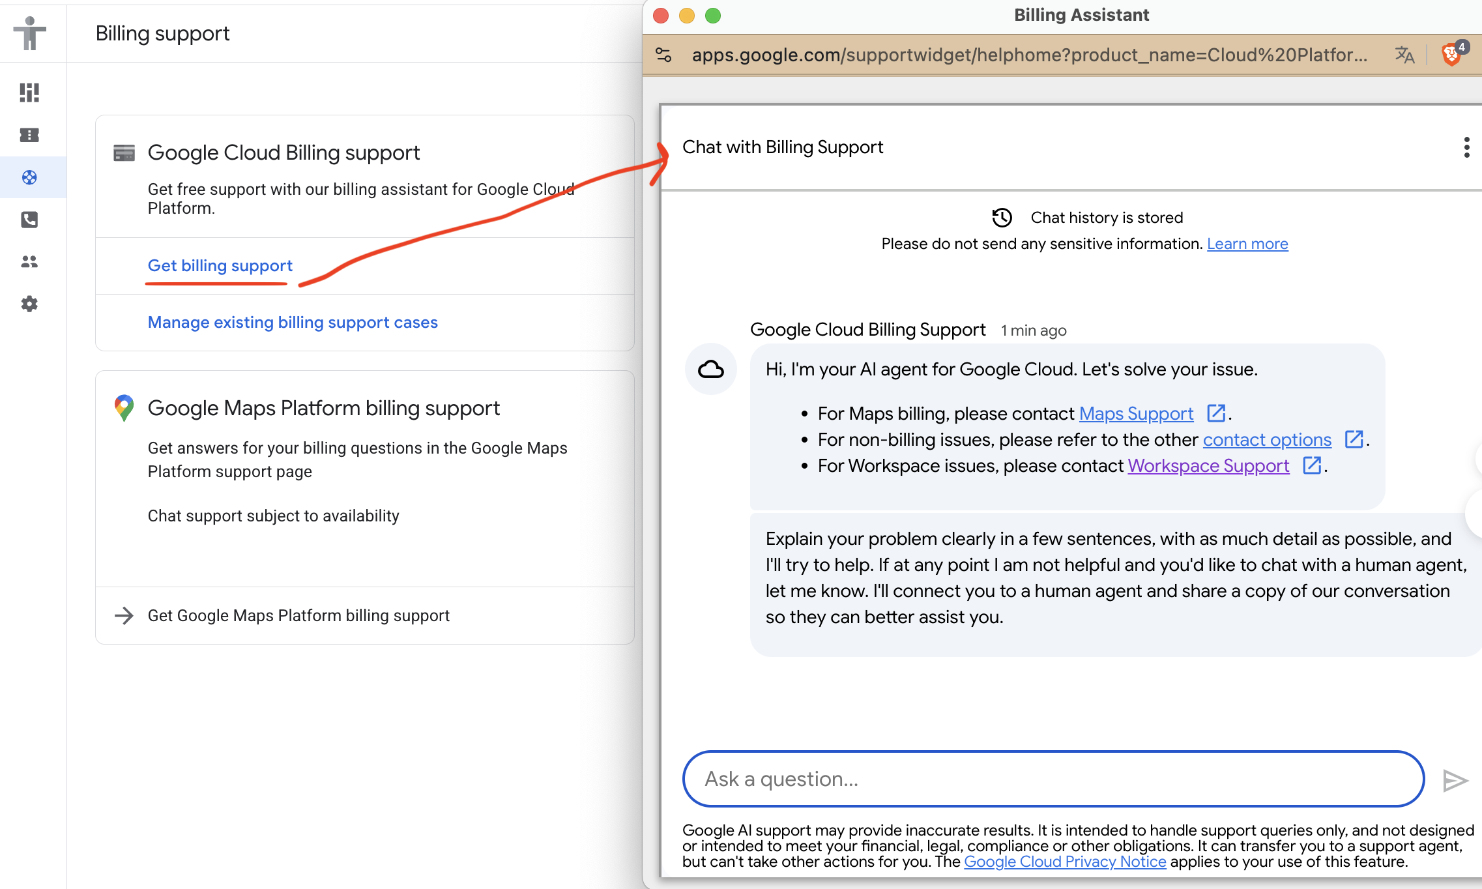Click the Brave Shields icon in address bar
1482x889 pixels.
pyautogui.click(x=1451, y=54)
